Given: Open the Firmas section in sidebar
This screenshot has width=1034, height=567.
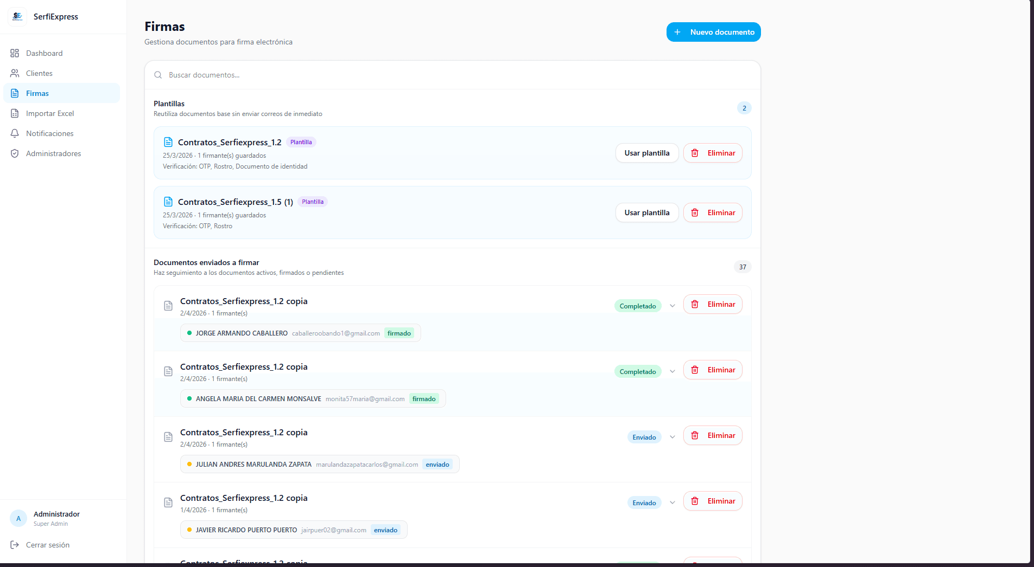Looking at the screenshot, I should click(x=37, y=93).
